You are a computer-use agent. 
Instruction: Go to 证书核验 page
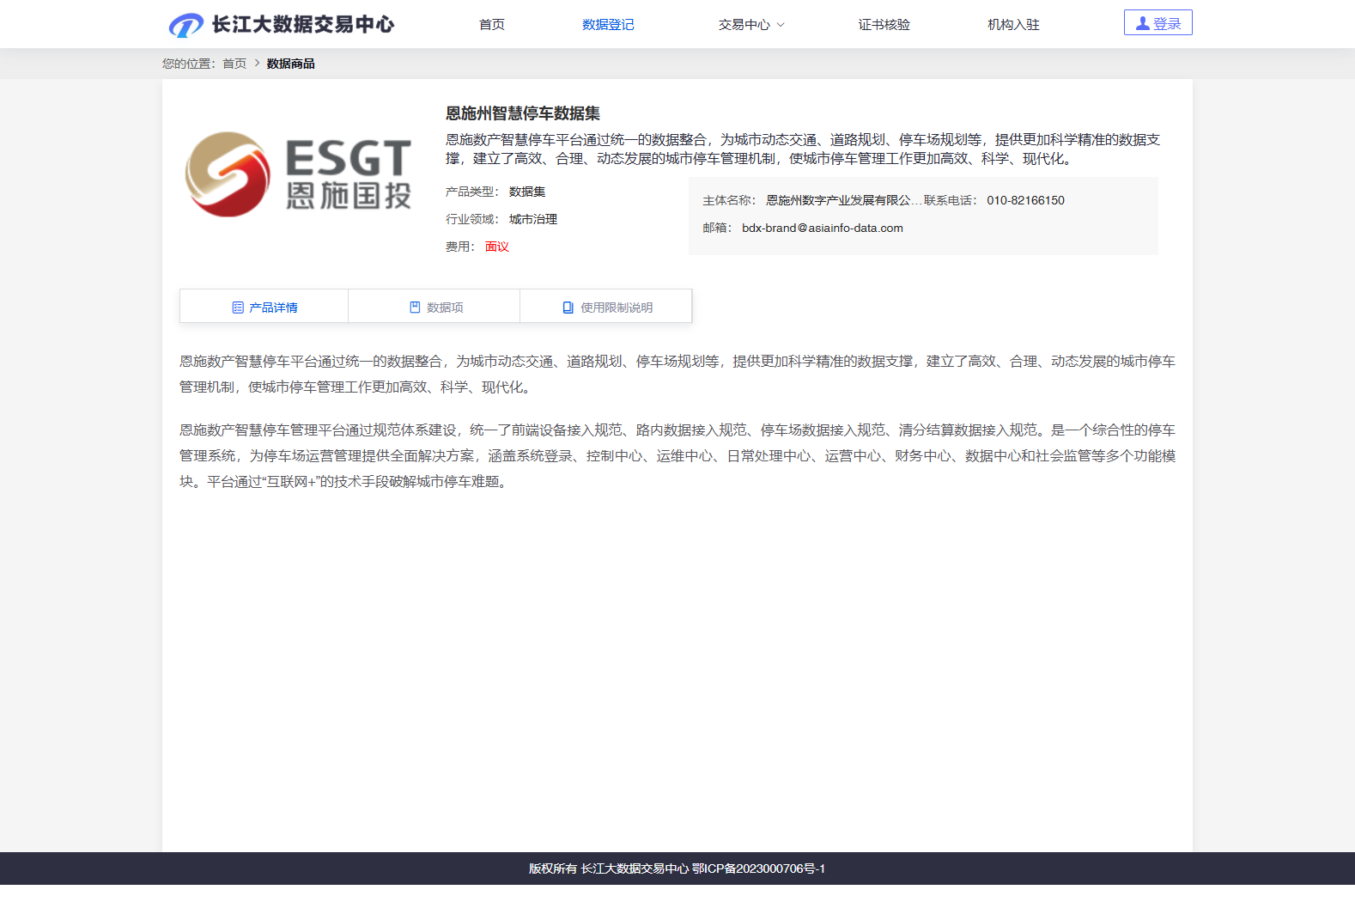point(884,25)
